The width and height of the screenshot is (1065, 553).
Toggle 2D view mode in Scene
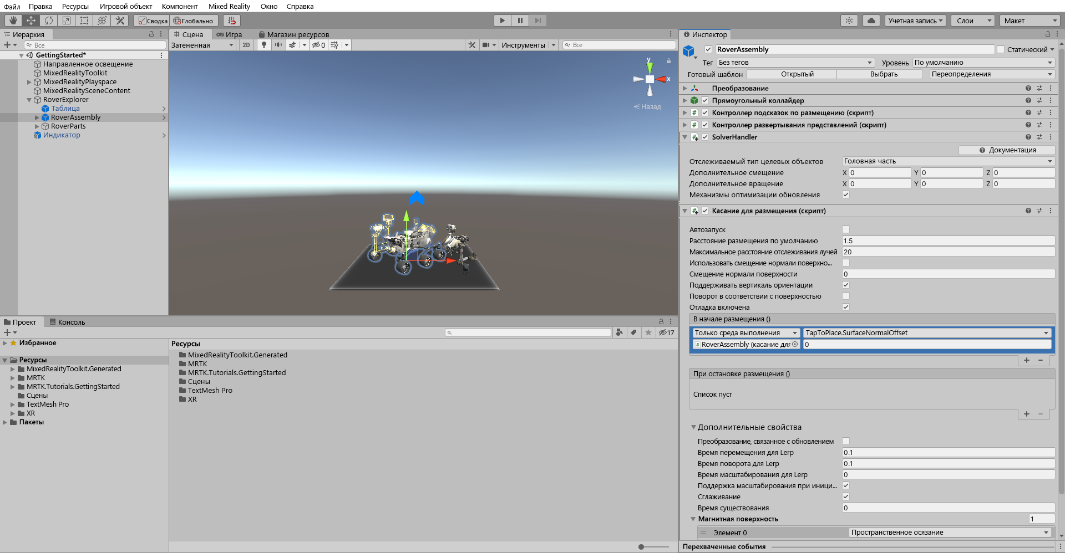tap(246, 45)
